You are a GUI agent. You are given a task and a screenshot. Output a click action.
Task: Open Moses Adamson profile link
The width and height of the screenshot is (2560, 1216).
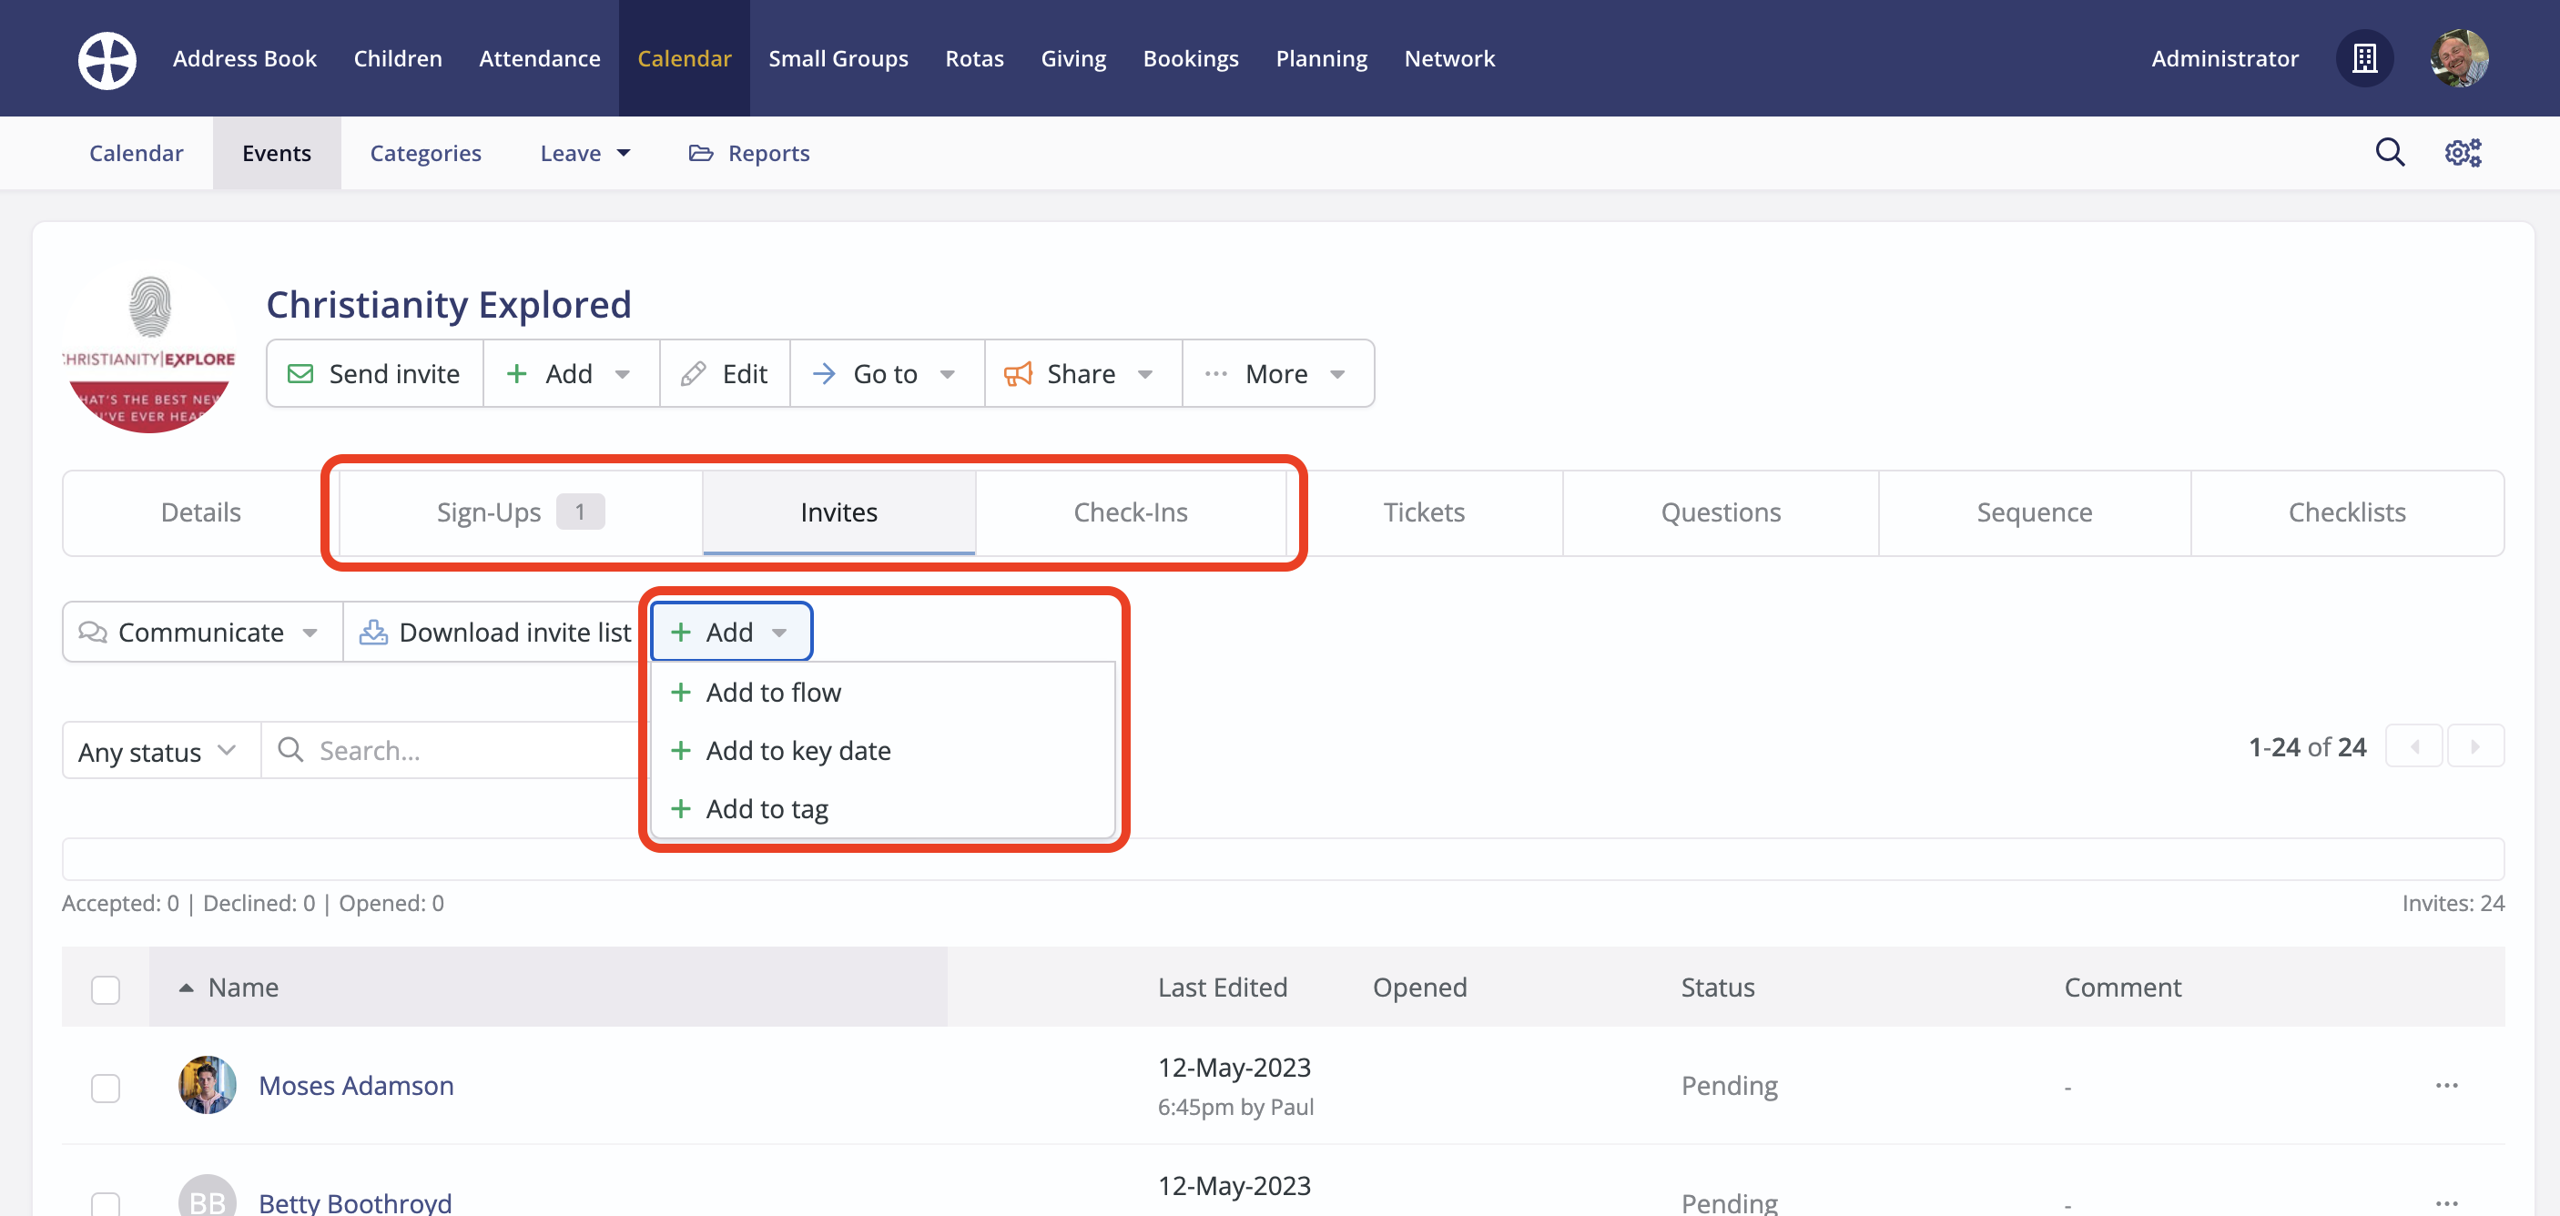point(356,1085)
